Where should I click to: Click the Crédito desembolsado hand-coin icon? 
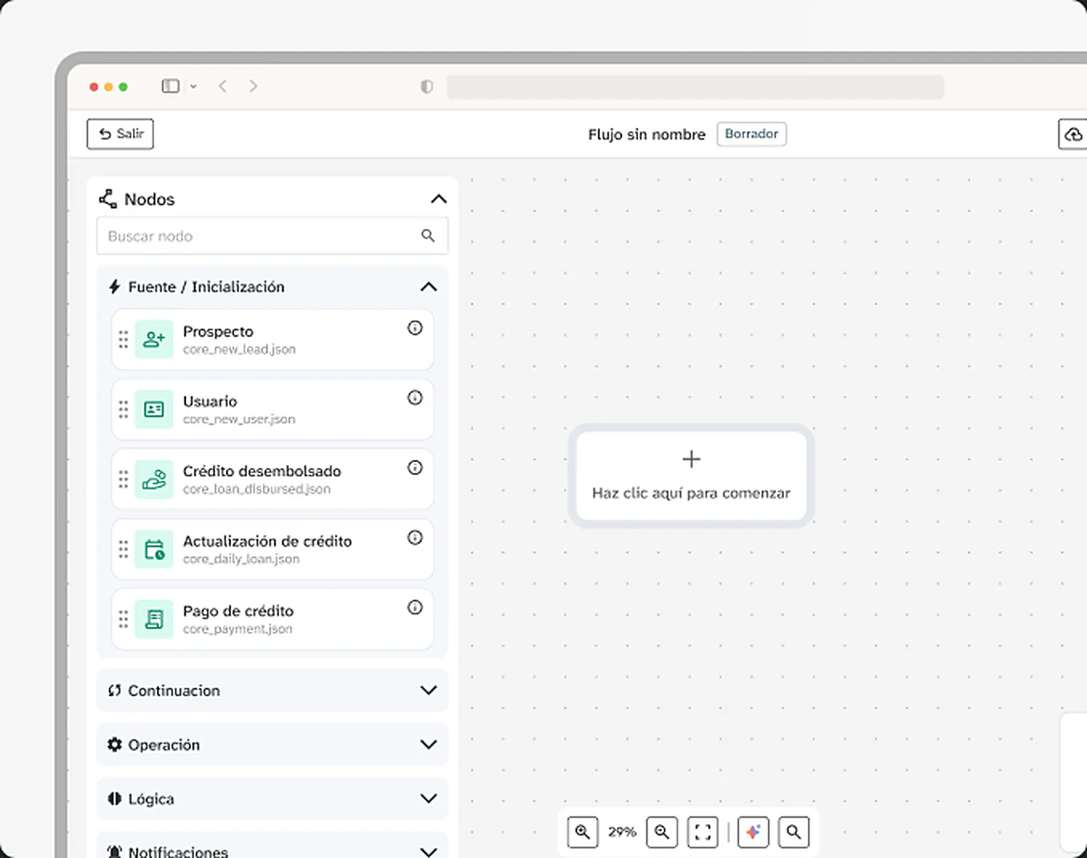[x=154, y=480]
